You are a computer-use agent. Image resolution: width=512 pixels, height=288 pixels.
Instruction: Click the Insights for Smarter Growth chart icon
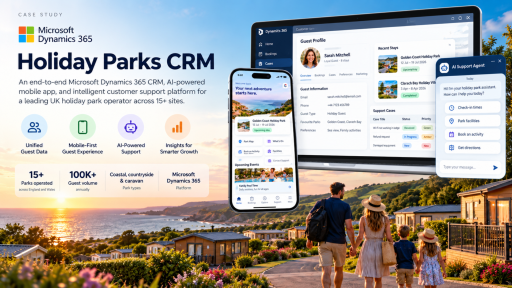click(x=177, y=127)
